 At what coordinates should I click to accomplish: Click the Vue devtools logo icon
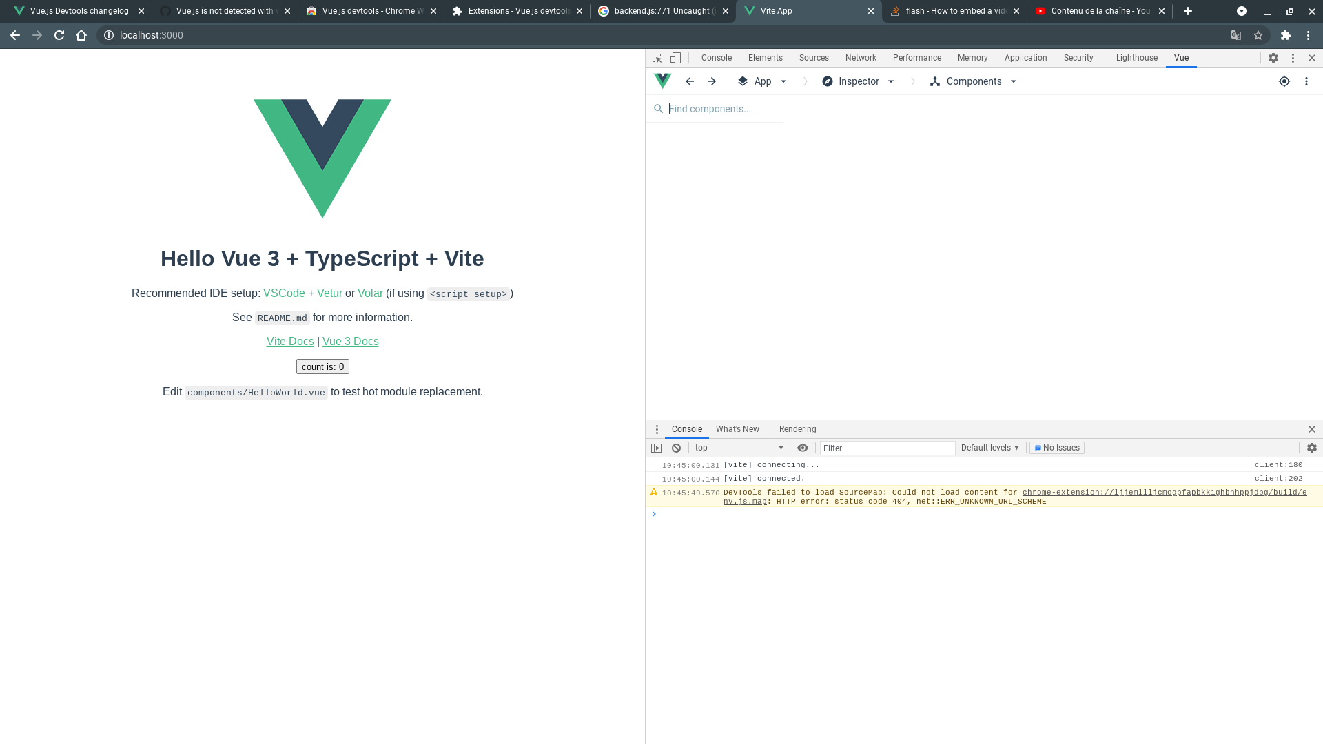[663, 81]
